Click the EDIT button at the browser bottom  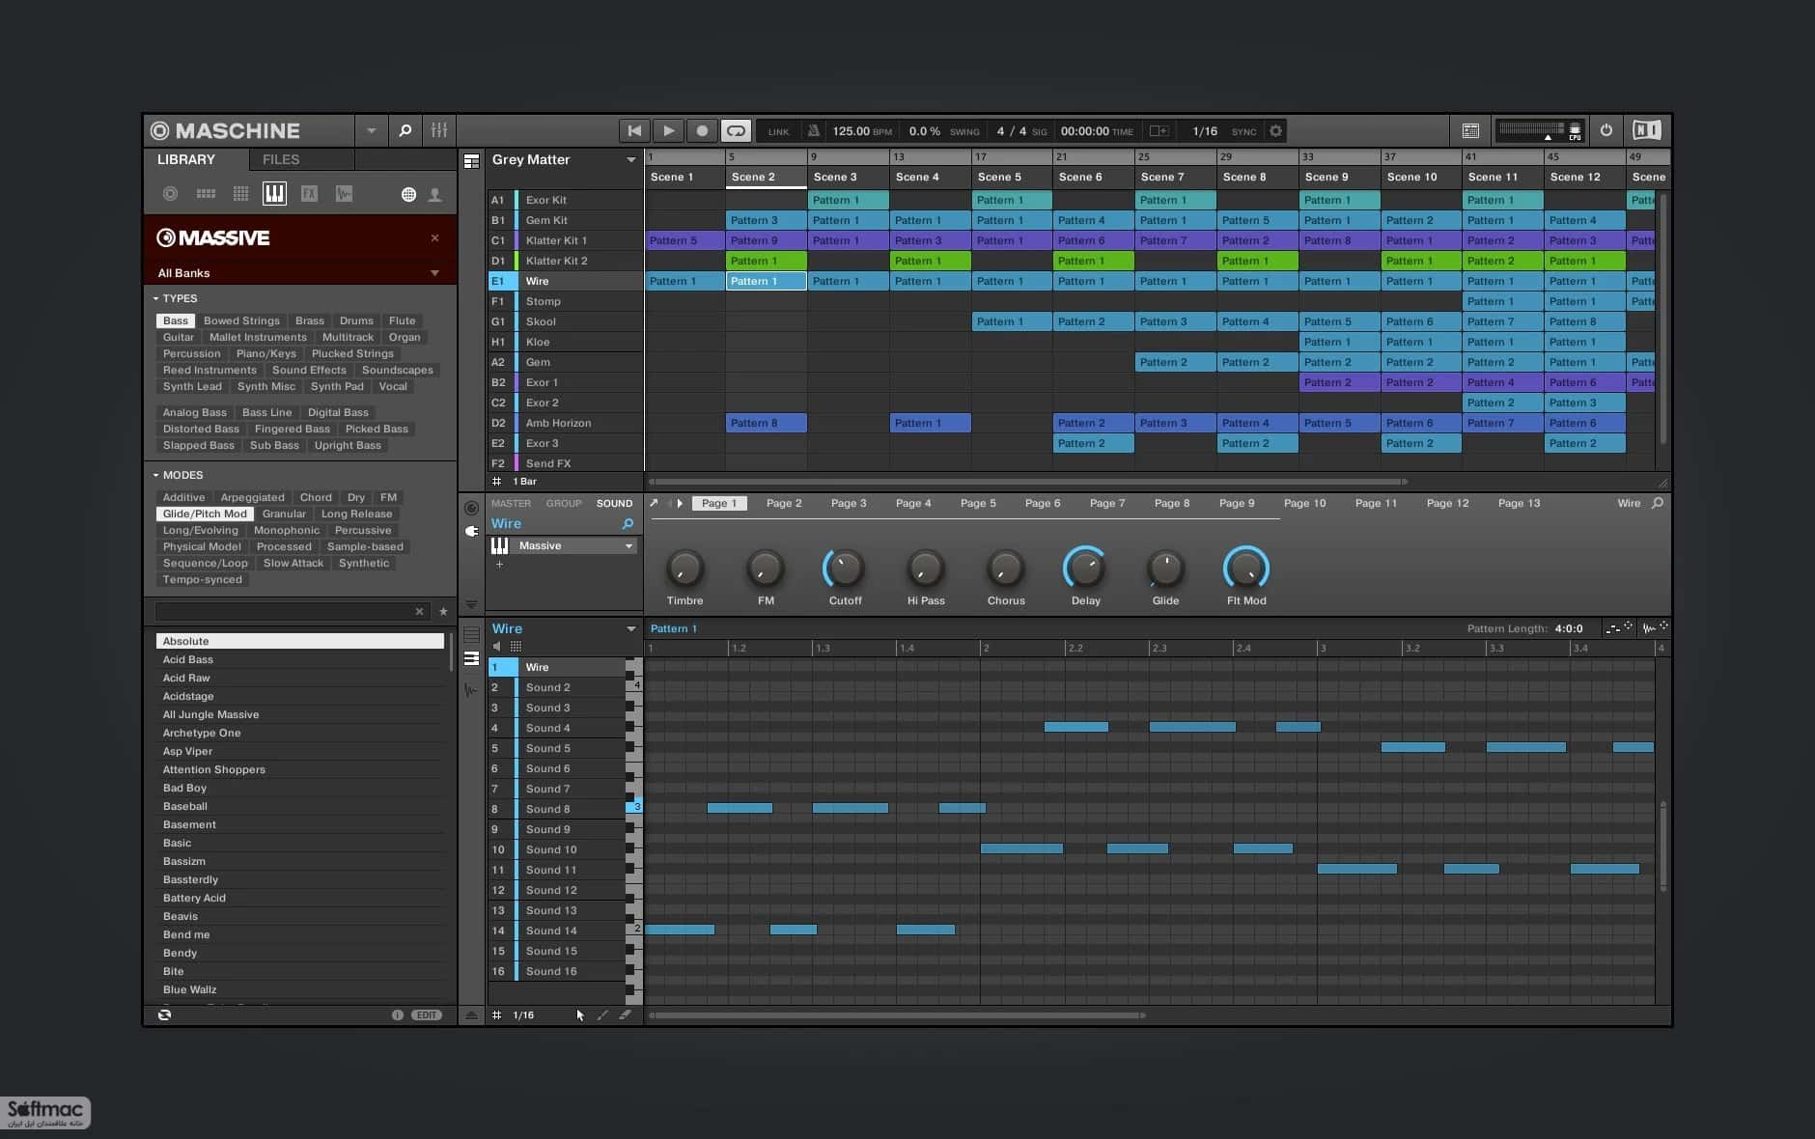(x=427, y=1015)
